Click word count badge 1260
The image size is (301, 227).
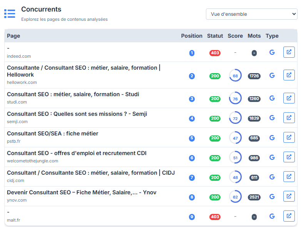(254, 98)
